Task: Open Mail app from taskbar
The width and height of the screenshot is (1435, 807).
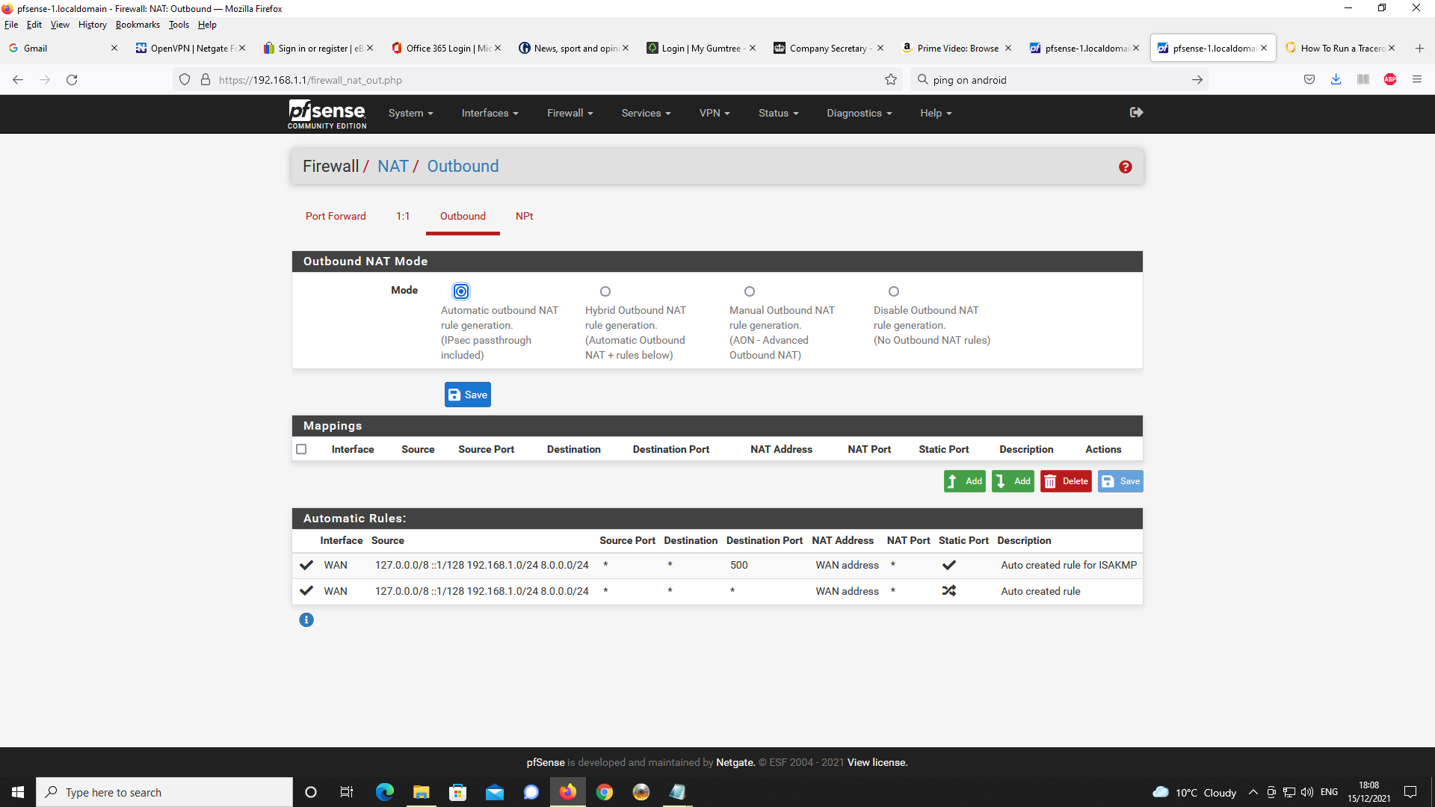Action: click(495, 792)
